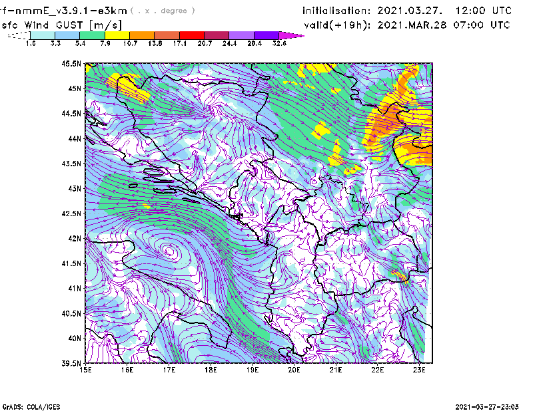The height and width of the screenshot is (411, 533).
Task: Click the 'initialisation: 2021.03.27. 12:00 UTC' line
Action: click(407, 11)
